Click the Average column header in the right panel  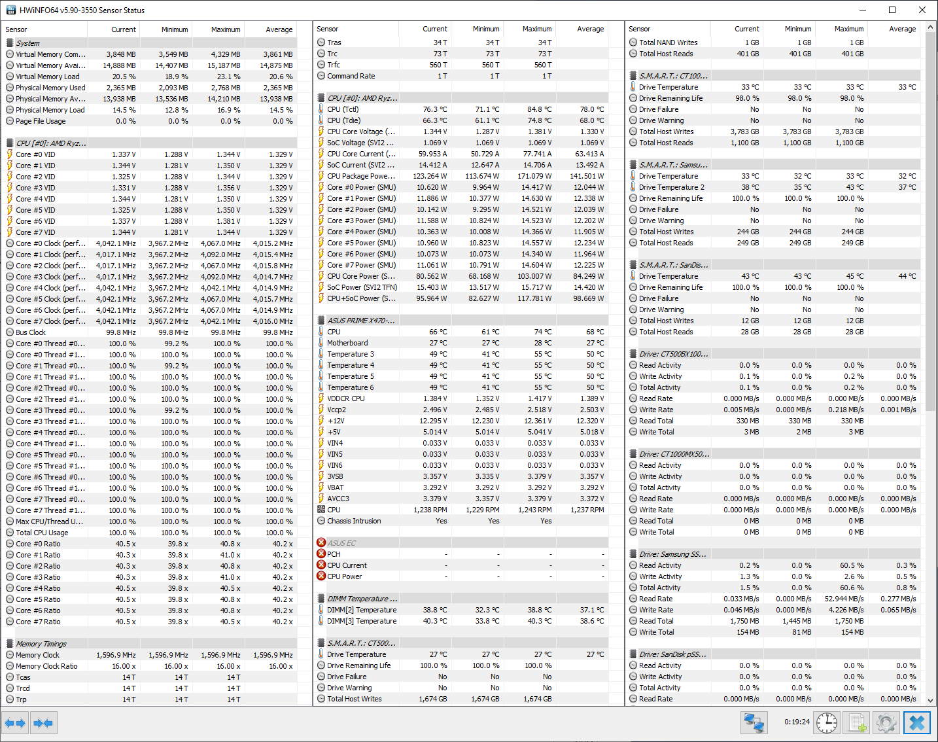coord(894,29)
